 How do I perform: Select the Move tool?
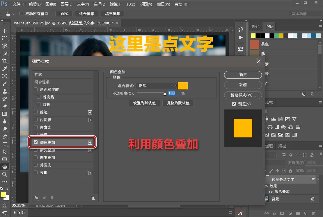[5, 31]
